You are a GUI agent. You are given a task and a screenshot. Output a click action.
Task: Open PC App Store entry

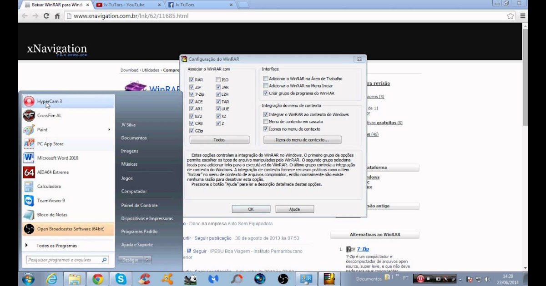pos(68,144)
